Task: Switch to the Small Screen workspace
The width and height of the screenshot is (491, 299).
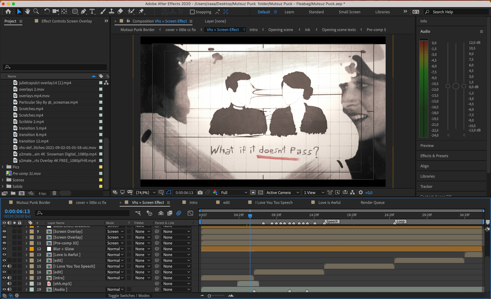Action: (350, 12)
